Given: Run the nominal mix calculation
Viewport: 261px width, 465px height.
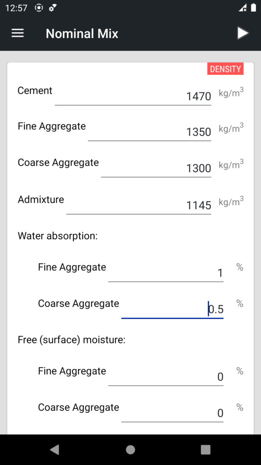Looking at the screenshot, I should 243,33.
